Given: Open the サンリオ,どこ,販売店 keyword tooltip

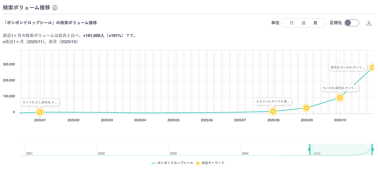Looking at the screenshot, I should pyautogui.click(x=40, y=102).
